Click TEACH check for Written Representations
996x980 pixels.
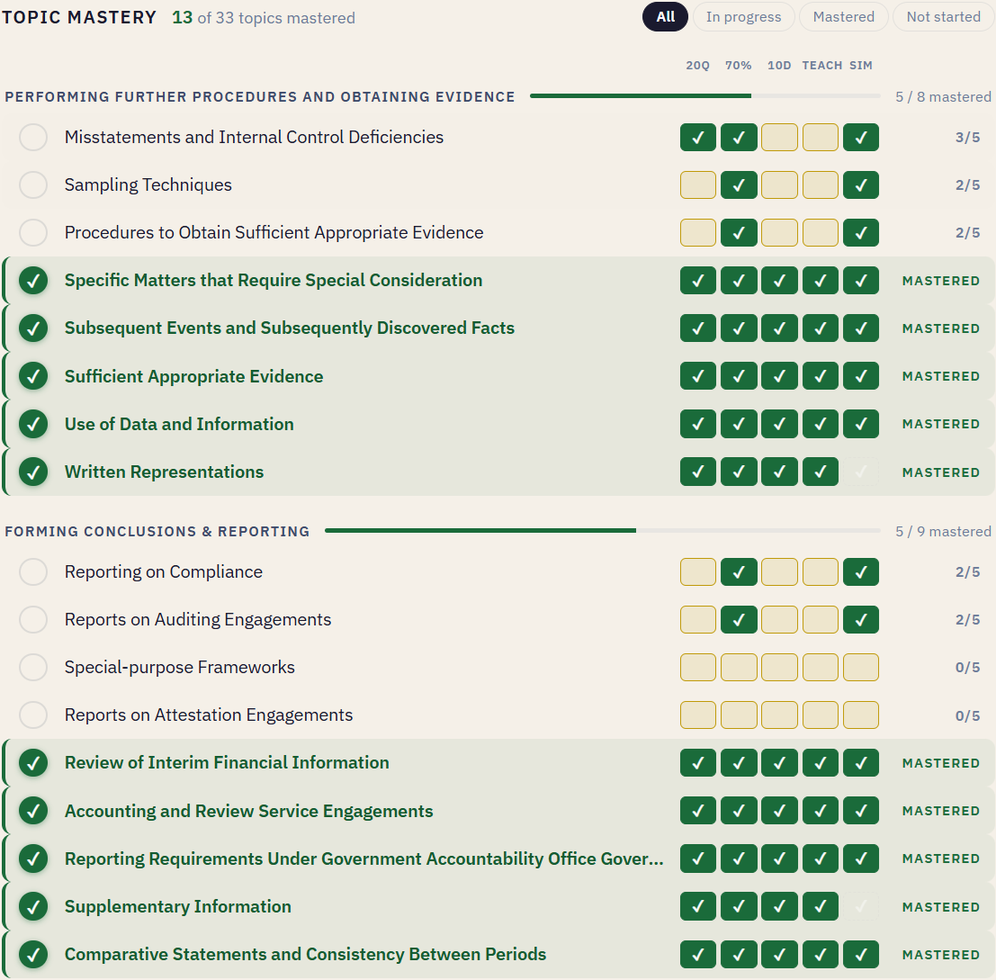[820, 472]
